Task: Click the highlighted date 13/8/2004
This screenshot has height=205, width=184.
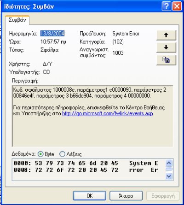Action: coord(52,34)
